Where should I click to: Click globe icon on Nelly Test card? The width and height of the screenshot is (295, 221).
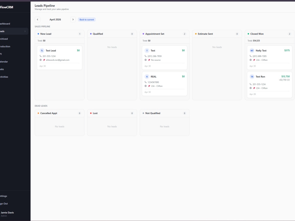click(250, 60)
